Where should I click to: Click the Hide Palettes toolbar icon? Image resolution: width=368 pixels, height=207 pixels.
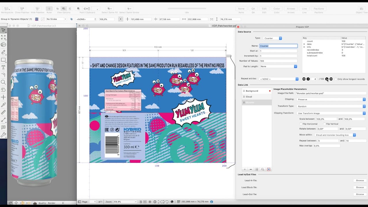click(x=37, y=9)
